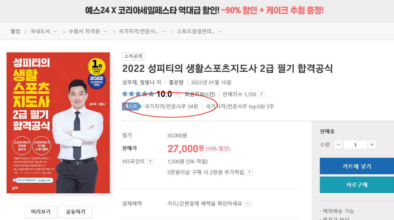Click the 카트에 넣기 button
This screenshot has width=394, height=220.
[357, 166]
